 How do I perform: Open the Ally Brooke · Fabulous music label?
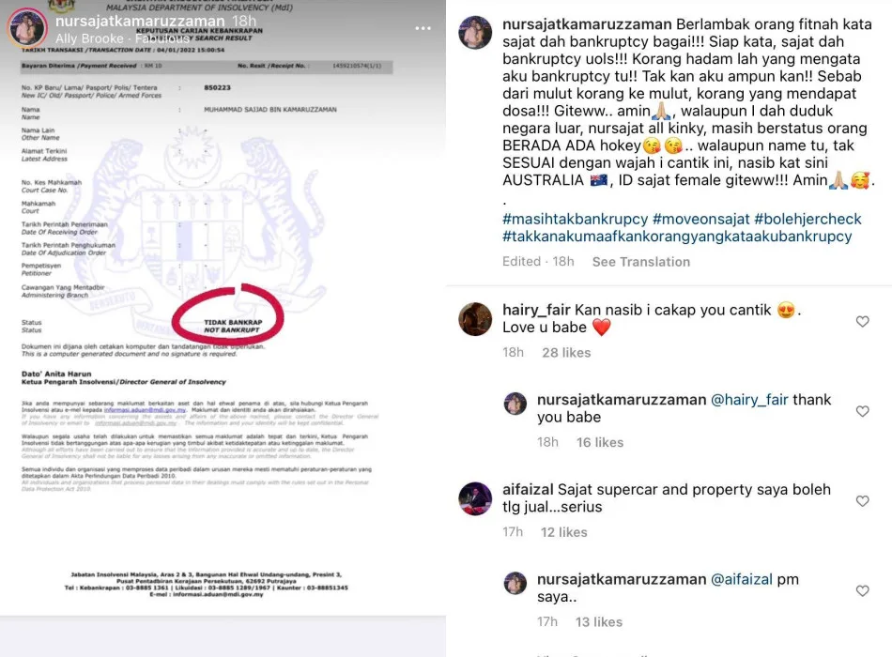(x=122, y=38)
